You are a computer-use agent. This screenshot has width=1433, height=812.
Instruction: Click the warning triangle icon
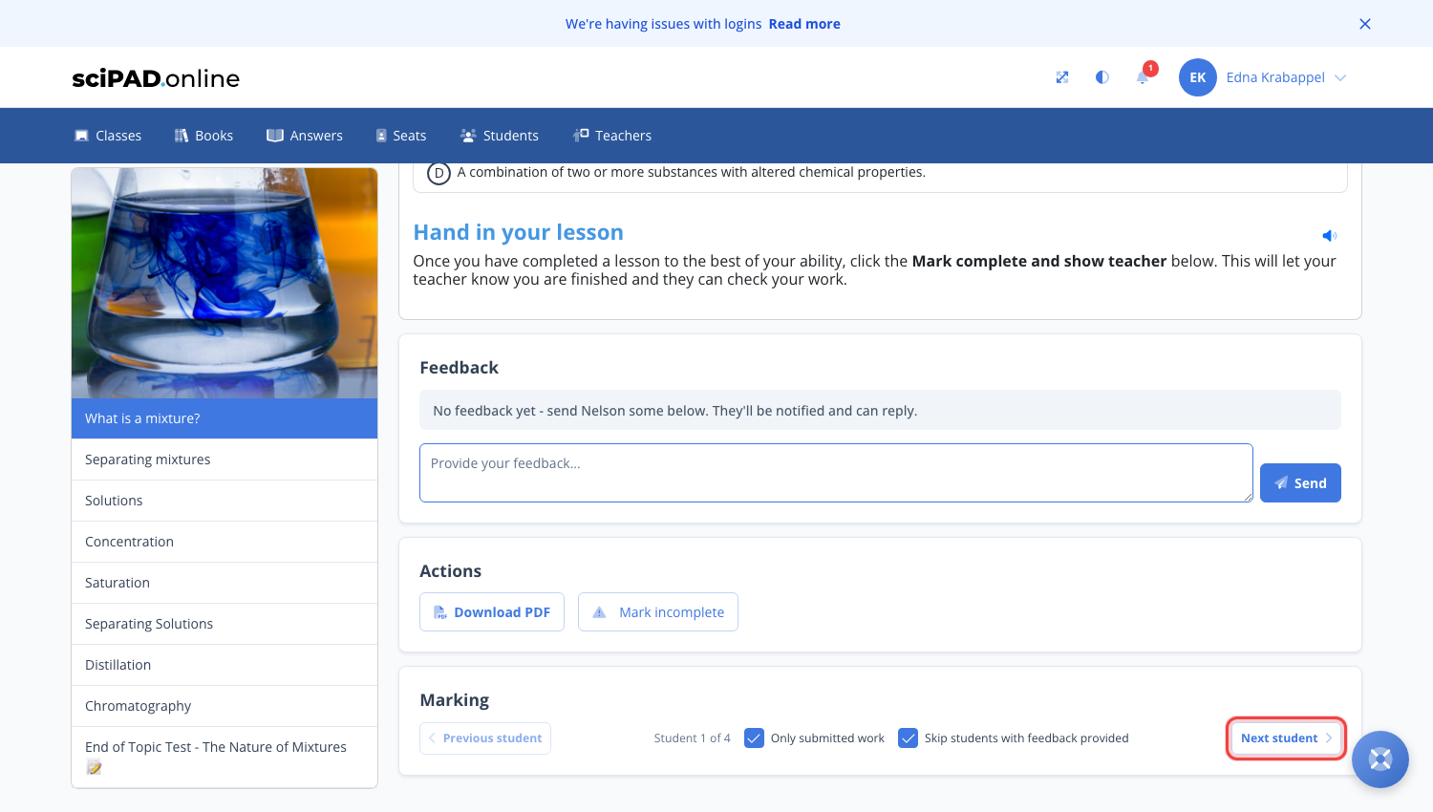point(599,612)
